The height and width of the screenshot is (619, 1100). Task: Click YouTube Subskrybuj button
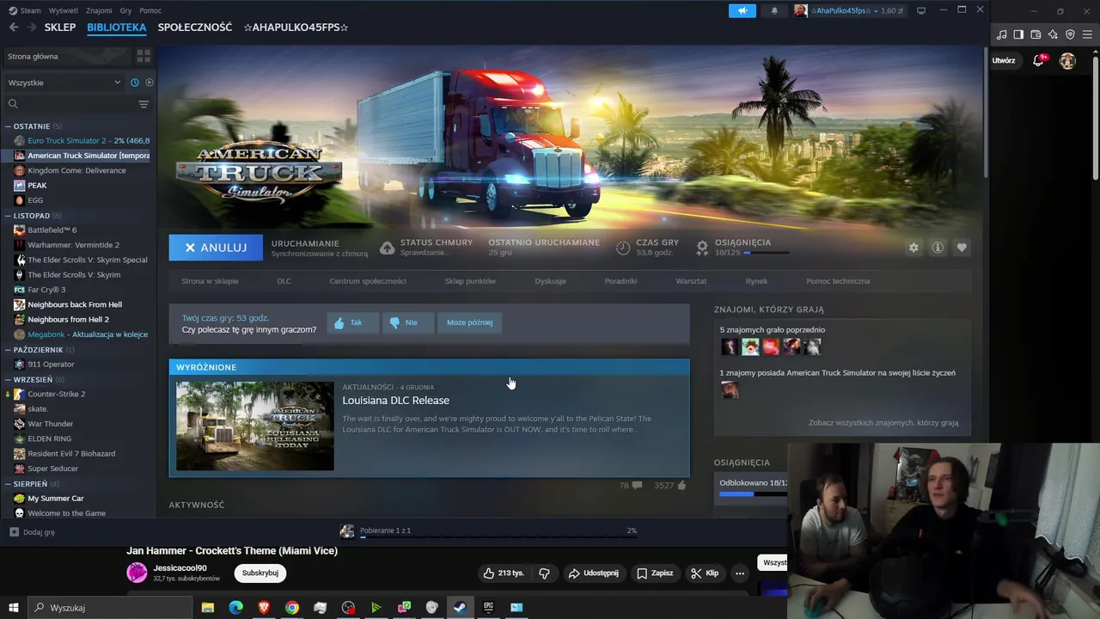[x=260, y=573]
